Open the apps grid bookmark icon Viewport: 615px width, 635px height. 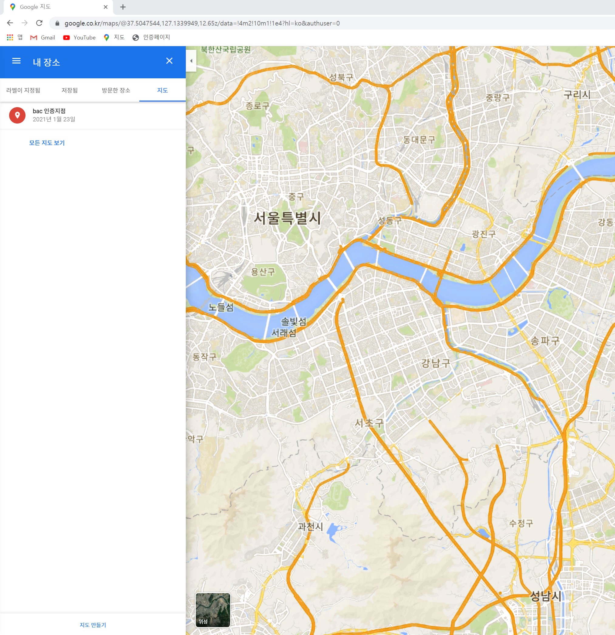point(10,38)
